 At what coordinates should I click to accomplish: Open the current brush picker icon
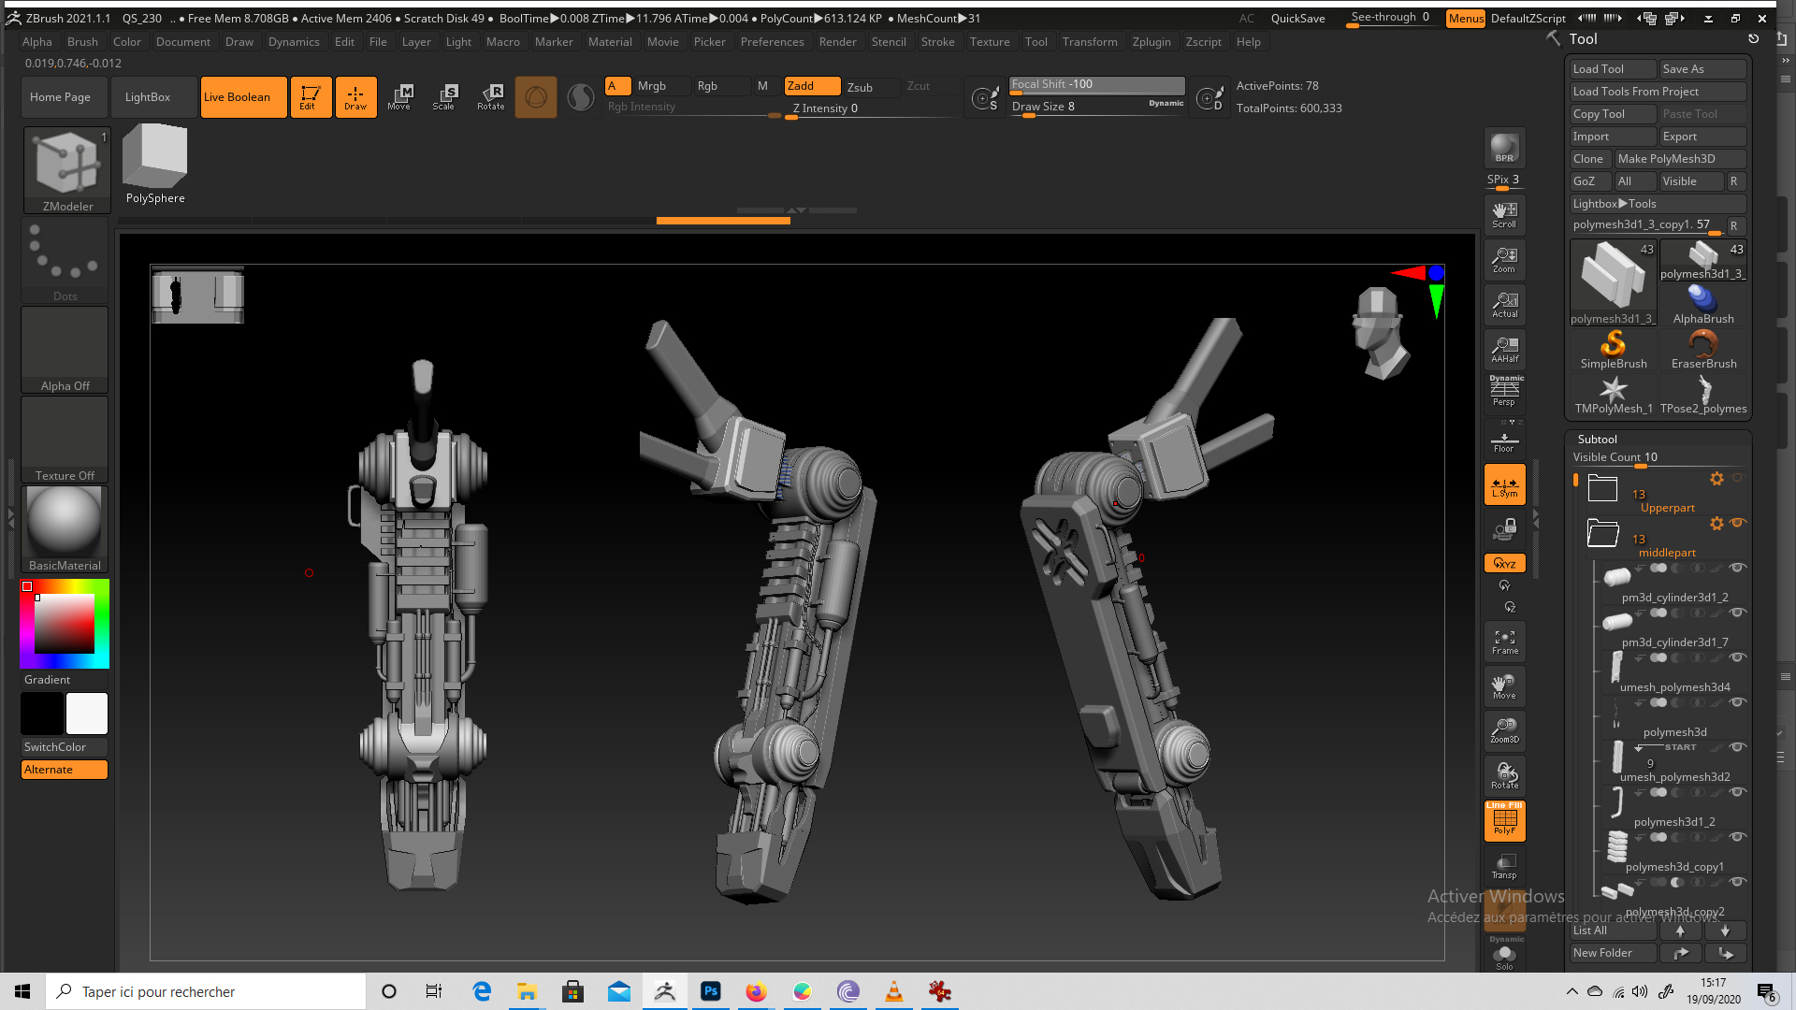pyautogui.click(x=536, y=96)
